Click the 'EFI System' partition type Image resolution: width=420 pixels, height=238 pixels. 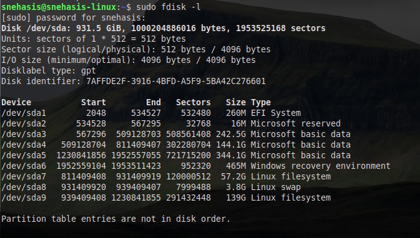tap(276, 113)
